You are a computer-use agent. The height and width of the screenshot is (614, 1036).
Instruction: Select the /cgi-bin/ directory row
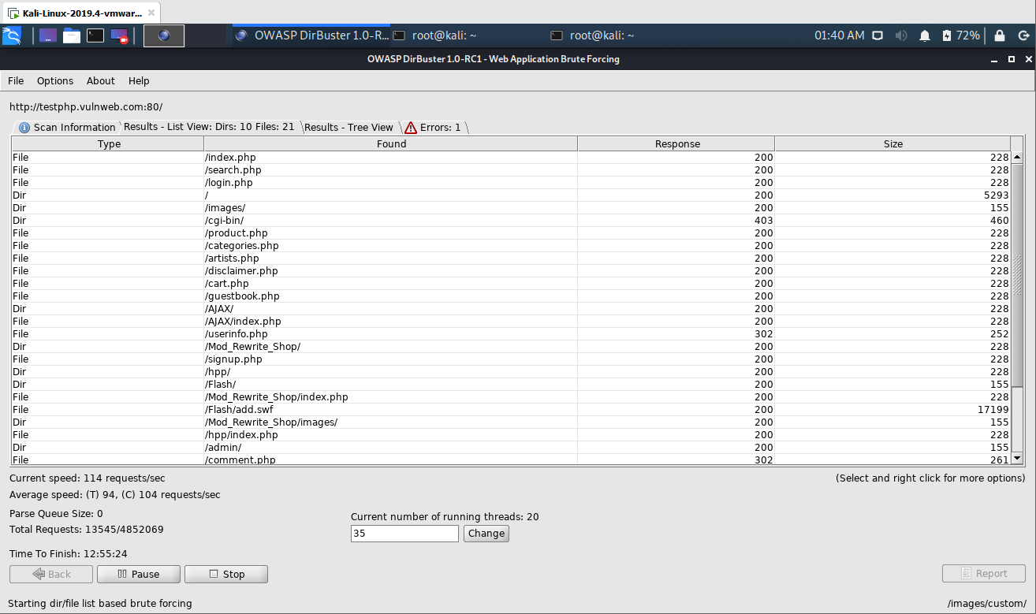coord(511,221)
